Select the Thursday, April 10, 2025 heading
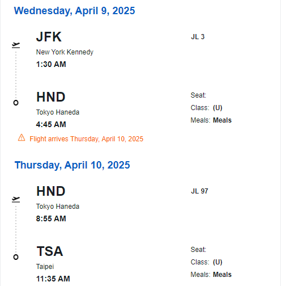The image size is (281, 286). (73, 165)
